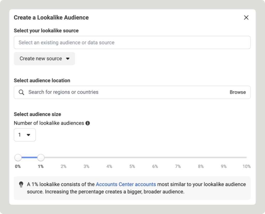Click the Select audience size section heading
Image resolution: width=265 pixels, height=214 pixels.
pyautogui.click(x=37, y=114)
